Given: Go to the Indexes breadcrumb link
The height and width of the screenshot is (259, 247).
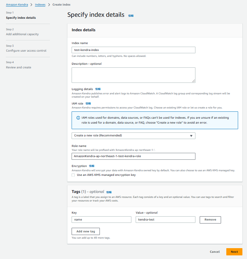Looking at the screenshot, I should [40, 5].
